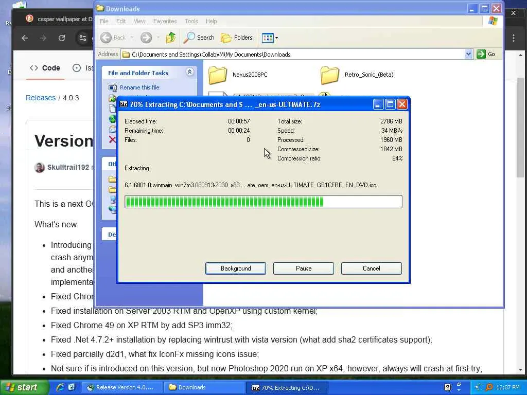This screenshot has height=395, width=527.
Task: Click the help question mark tray icon
Action: [447, 388]
